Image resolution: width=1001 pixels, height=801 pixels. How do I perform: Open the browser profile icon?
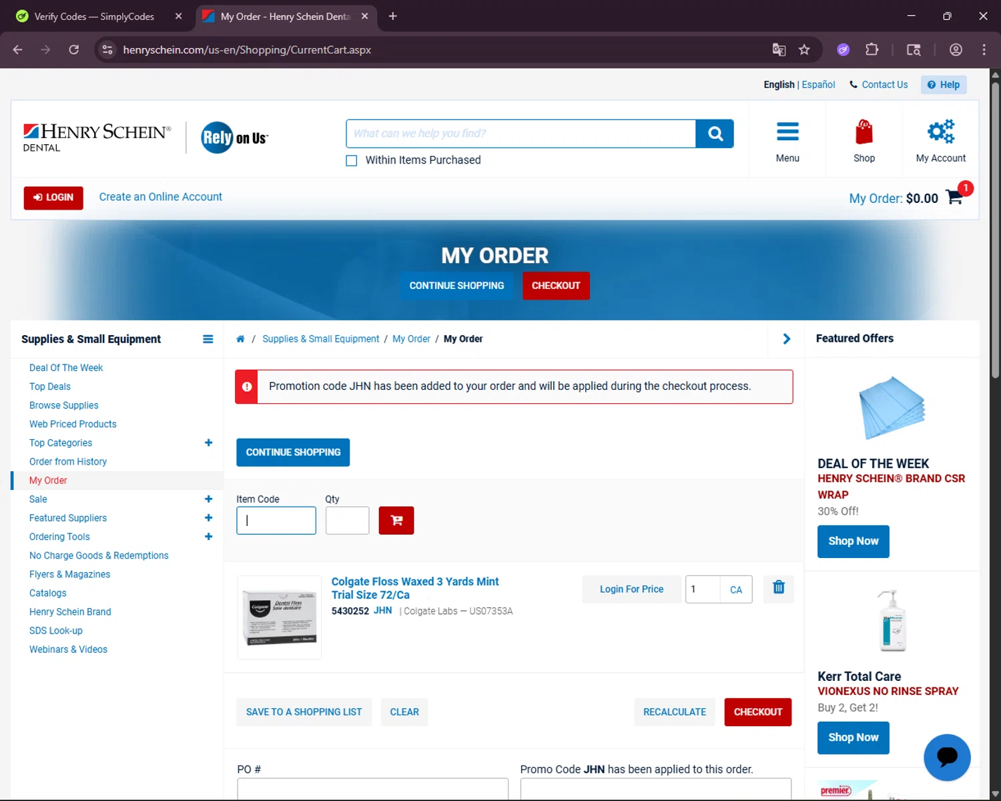956,49
